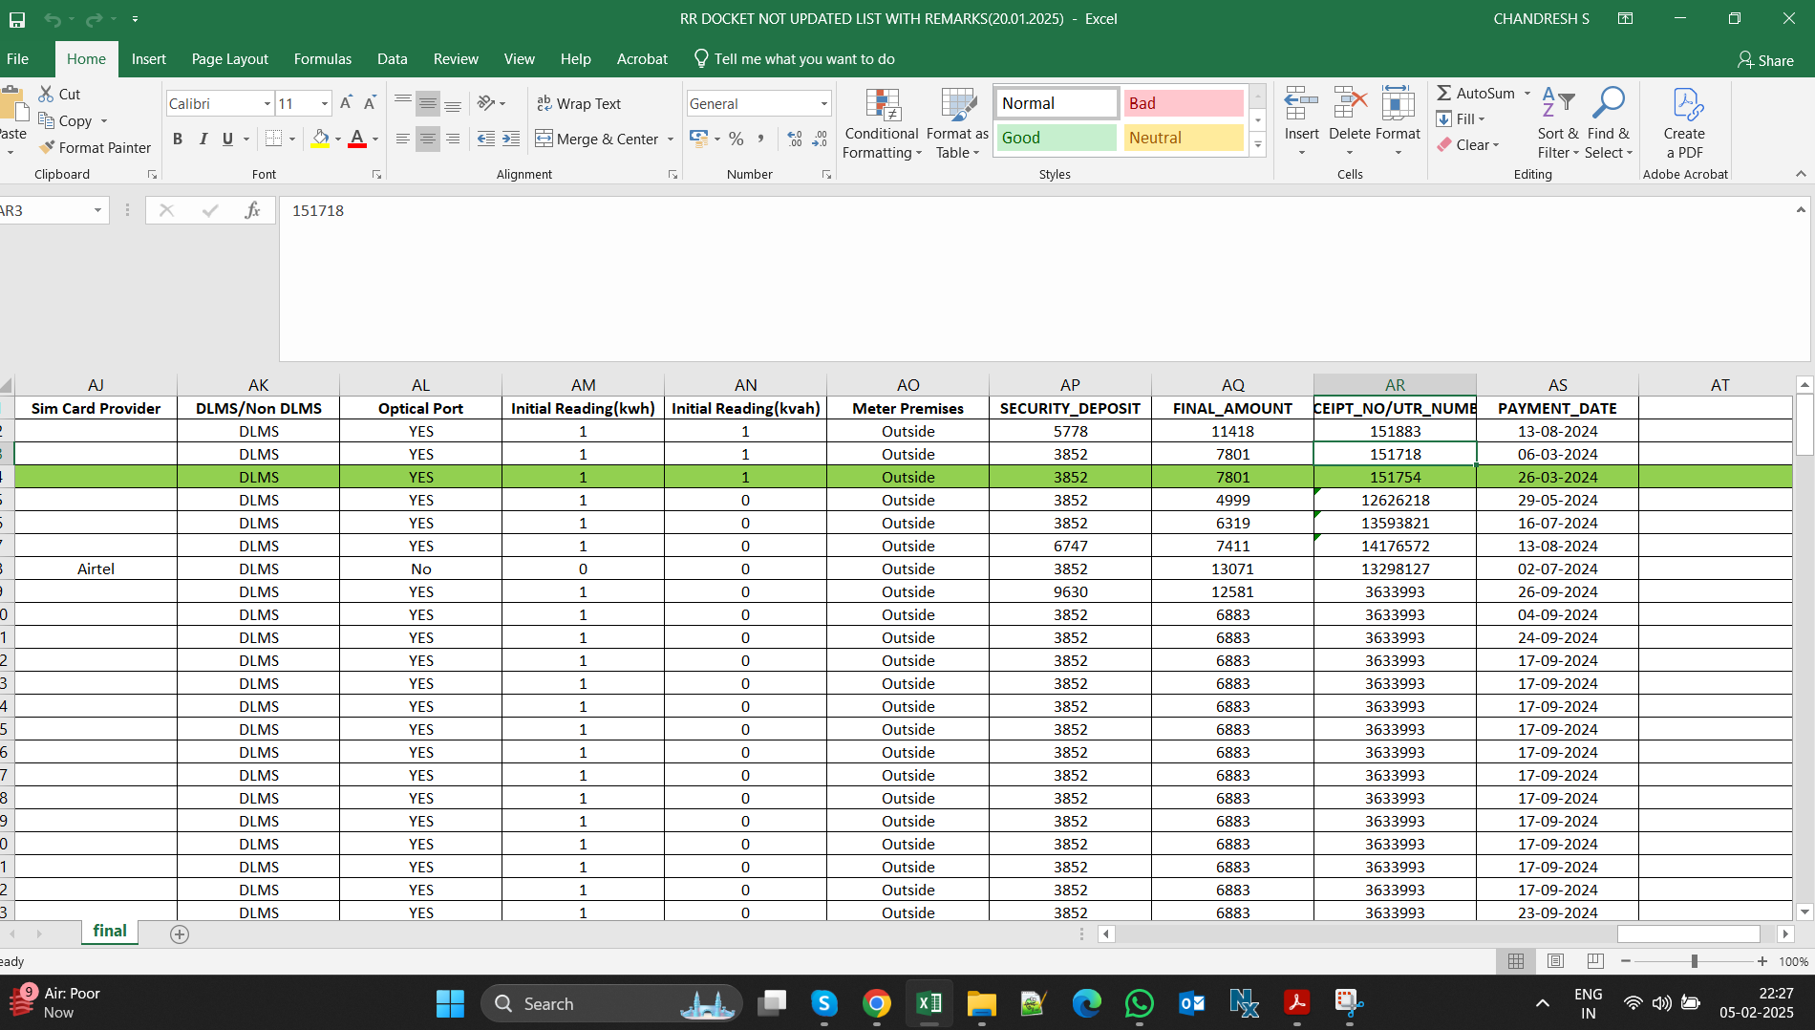1815x1030 pixels.
Task: Apply the Good cell style
Action: (1056, 138)
